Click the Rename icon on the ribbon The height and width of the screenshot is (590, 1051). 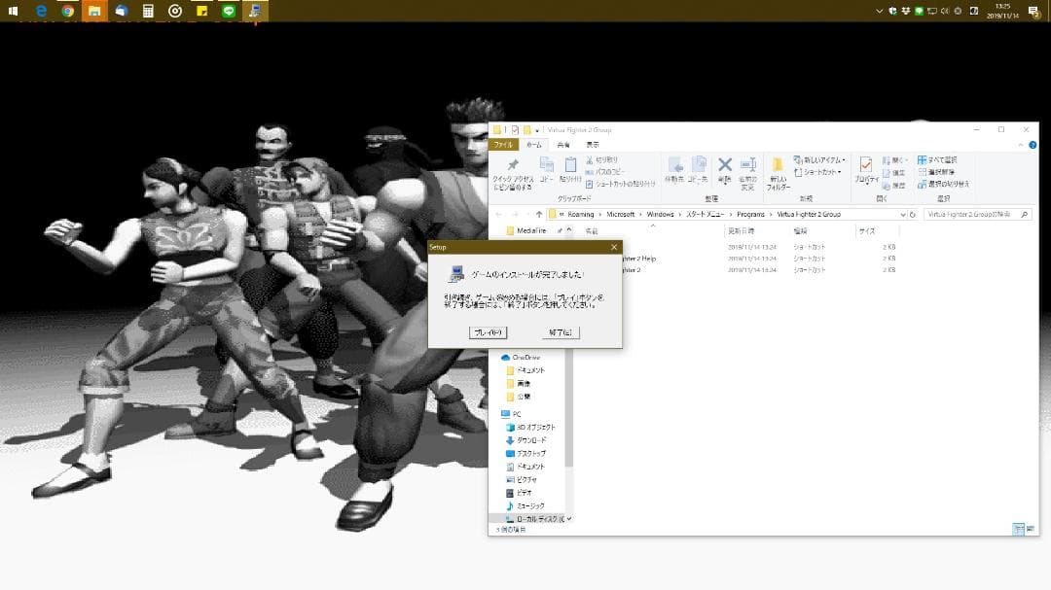pyautogui.click(x=748, y=167)
